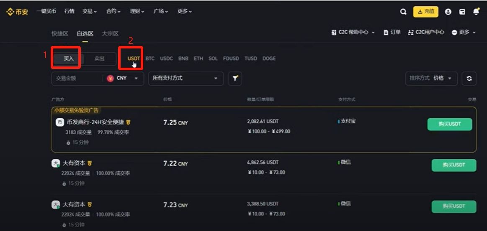Viewport: 487px width, 231px height.
Task: Select BTC as the crypto asset
Action: [150, 58]
